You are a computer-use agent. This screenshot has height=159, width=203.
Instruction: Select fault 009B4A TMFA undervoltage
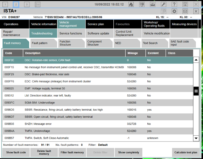[98, 131]
